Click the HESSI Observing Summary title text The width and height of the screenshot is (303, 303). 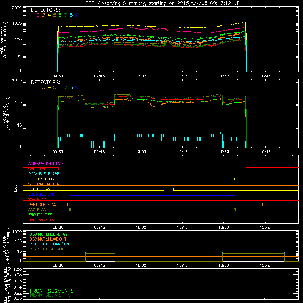click(x=161, y=3)
